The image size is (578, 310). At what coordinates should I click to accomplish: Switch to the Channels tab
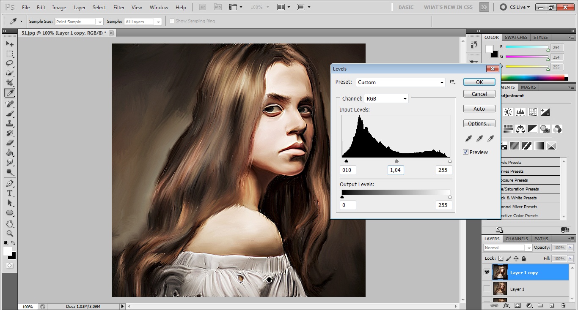[x=517, y=239]
